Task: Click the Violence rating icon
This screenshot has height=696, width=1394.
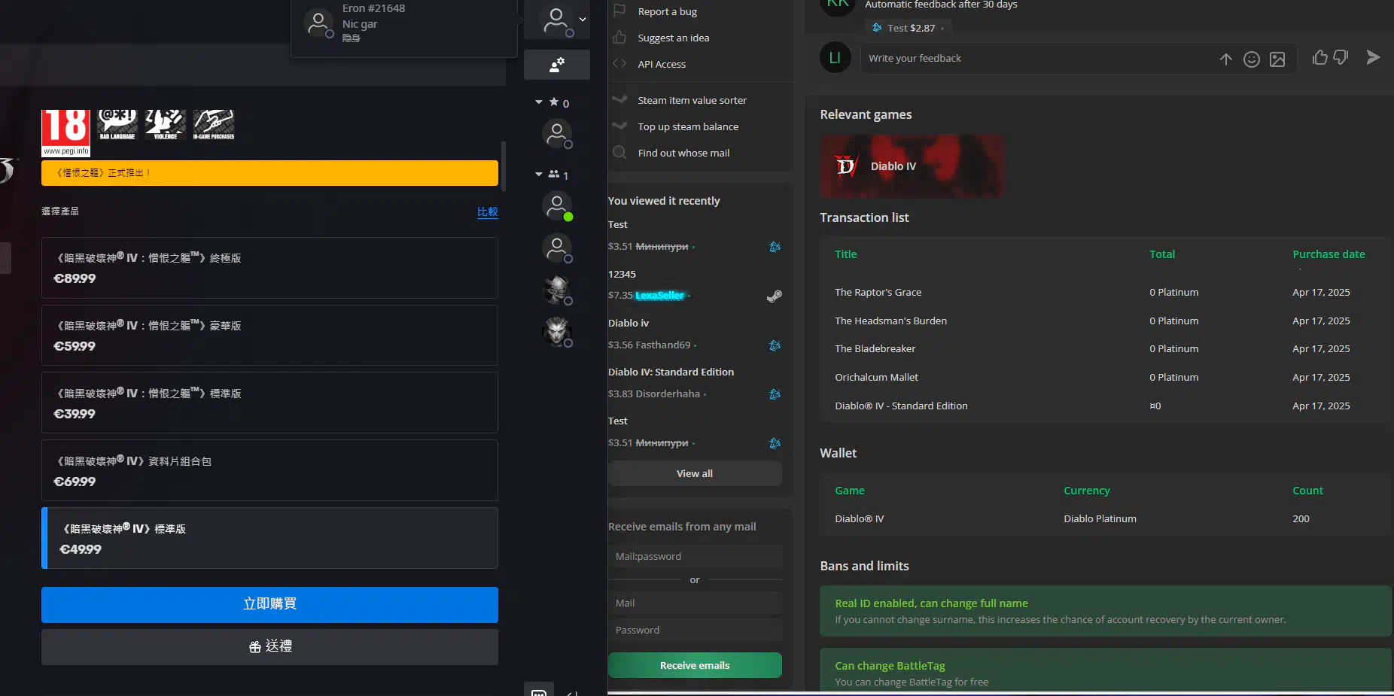Action: pyautogui.click(x=166, y=125)
